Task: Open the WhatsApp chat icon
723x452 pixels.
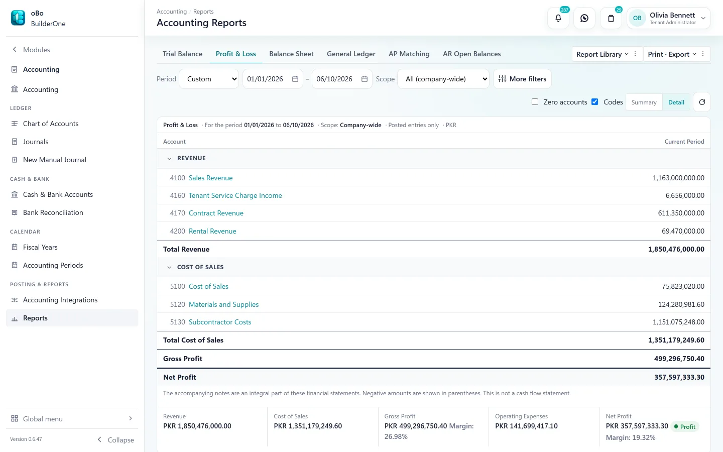Action: pos(584,18)
